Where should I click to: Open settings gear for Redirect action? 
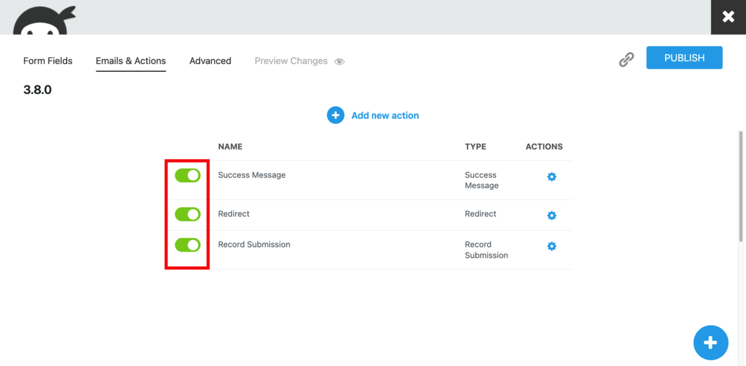pyautogui.click(x=551, y=215)
